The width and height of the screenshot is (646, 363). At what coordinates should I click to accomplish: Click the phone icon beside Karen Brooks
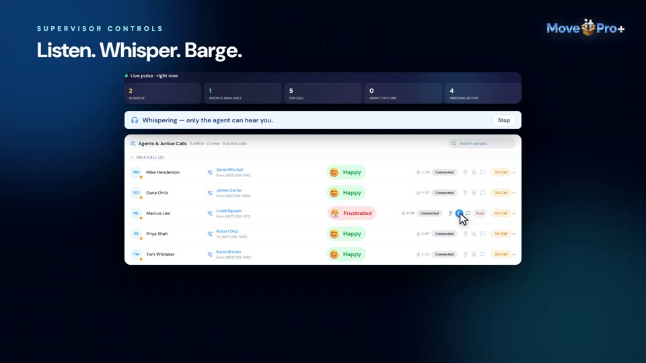point(210,254)
